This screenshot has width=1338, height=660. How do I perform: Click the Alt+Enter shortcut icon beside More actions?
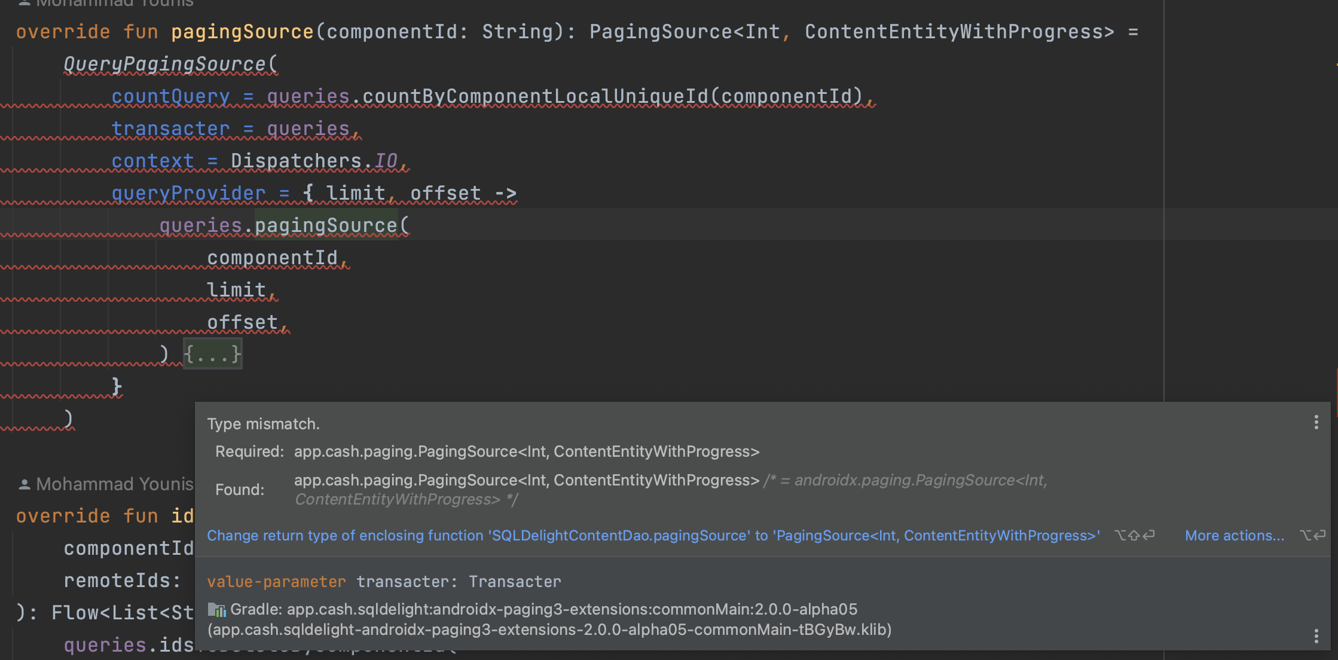point(1313,535)
